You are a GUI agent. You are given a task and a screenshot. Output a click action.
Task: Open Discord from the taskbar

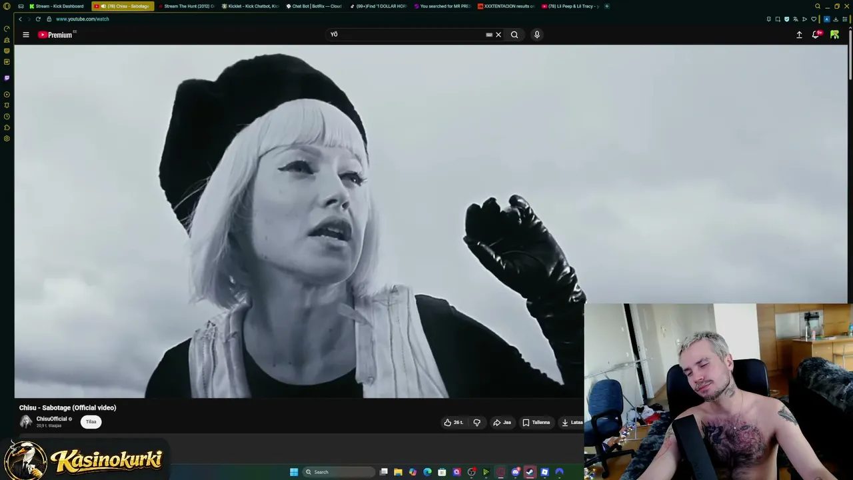click(515, 472)
